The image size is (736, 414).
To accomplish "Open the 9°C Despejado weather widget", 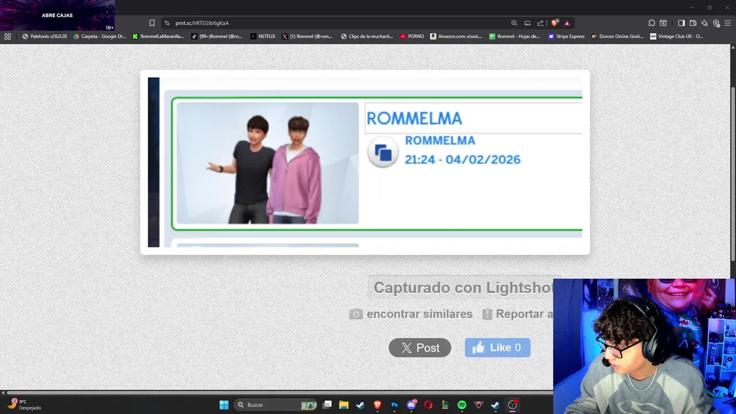I will [24, 405].
